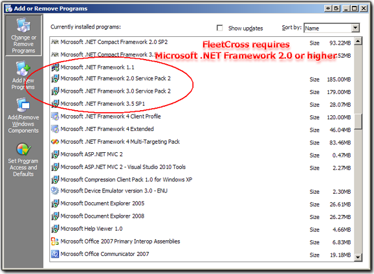The height and width of the screenshot is (274, 374).
Task: Click the vertical scrollbar thumb
Action: [x=358, y=122]
